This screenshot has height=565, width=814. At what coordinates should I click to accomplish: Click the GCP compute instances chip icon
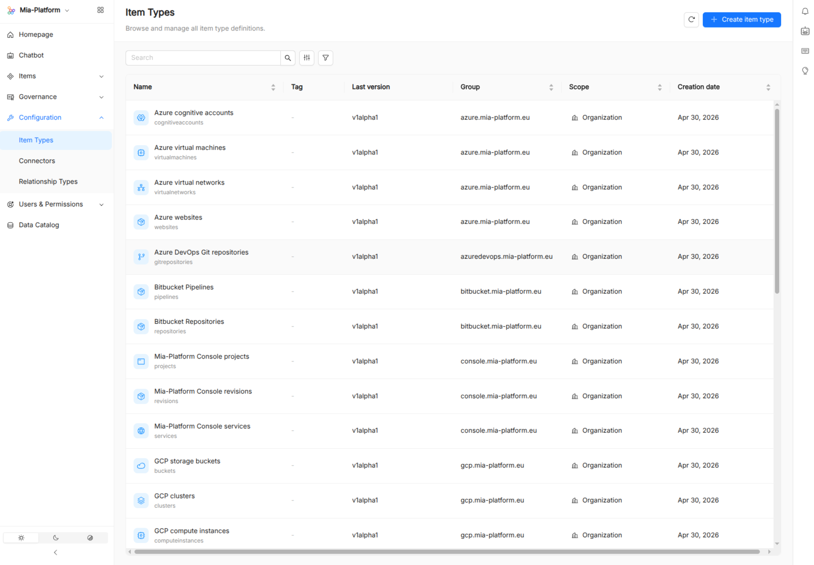click(x=141, y=535)
